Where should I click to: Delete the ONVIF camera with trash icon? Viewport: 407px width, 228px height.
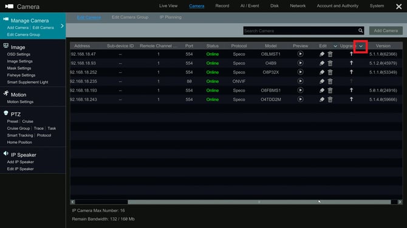330,81
